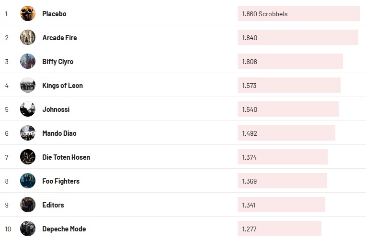The width and height of the screenshot is (366, 240).
Task: Click the Johnossi artist avatar
Action: [x=28, y=109]
